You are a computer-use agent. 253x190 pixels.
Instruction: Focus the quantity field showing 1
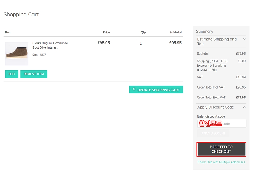[x=141, y=44]
